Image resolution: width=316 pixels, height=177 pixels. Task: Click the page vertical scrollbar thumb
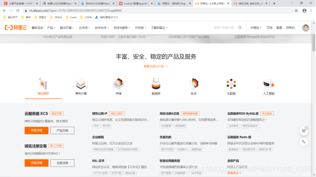point(314,43)
